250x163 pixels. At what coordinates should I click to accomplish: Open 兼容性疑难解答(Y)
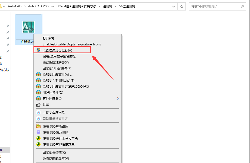(x=56, y=62)
